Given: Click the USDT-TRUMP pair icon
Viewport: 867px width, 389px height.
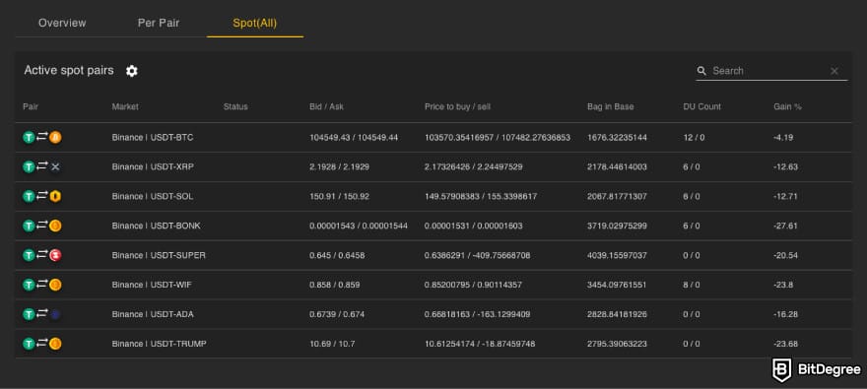Looking at the screenshot, I should click(x=42, y=344).
